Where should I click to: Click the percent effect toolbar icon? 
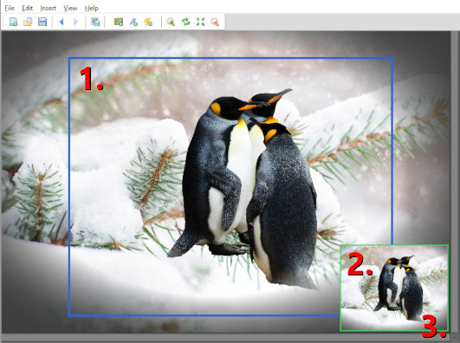click(x=148, y=22)
